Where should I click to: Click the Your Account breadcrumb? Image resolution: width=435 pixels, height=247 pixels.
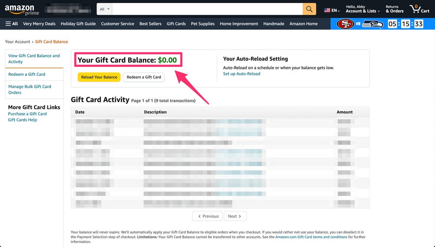[17, 42]
